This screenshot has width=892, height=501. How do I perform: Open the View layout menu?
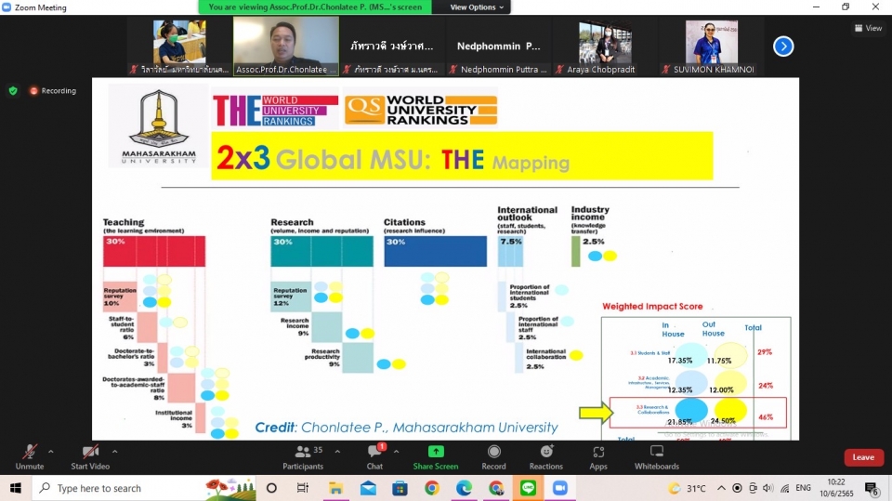(868, 28)
